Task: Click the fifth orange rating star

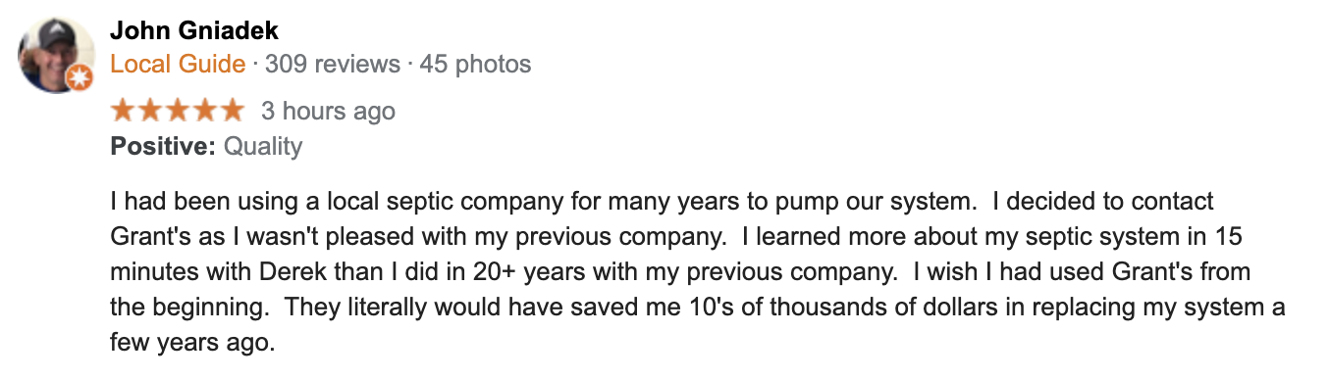Action: coord(230,110)
